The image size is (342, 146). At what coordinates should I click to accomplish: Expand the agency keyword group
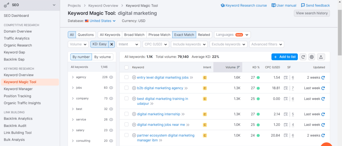tap(73, 77)
